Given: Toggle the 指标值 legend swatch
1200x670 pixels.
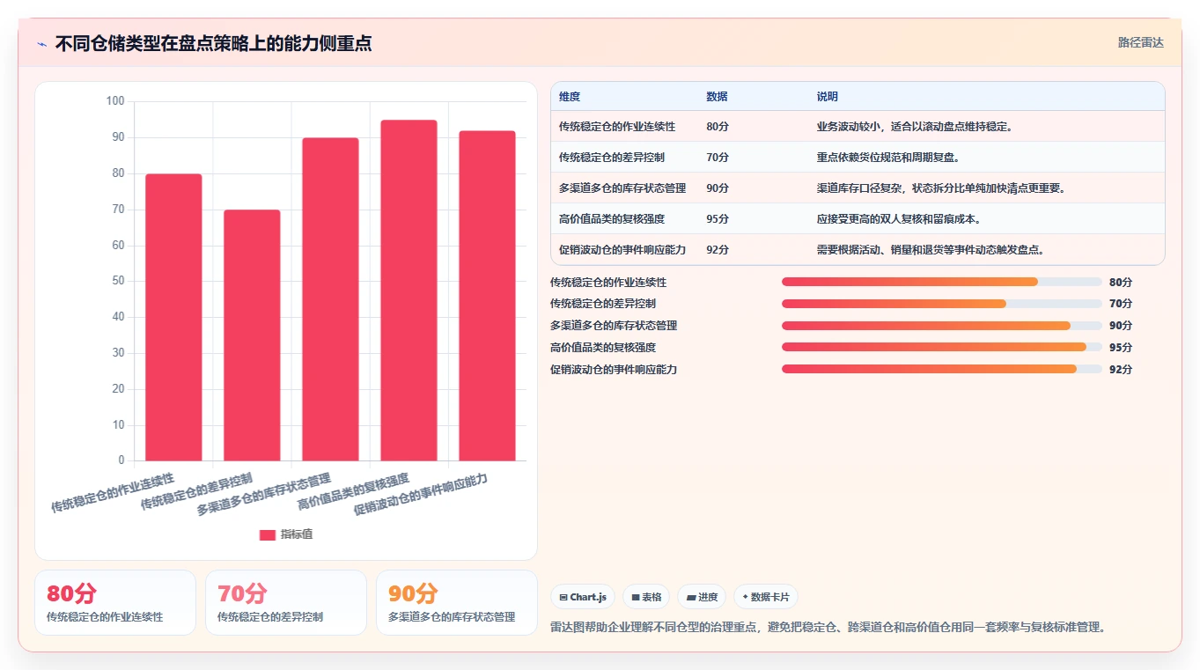Looking at the screenshot, I should pos(268,534).
